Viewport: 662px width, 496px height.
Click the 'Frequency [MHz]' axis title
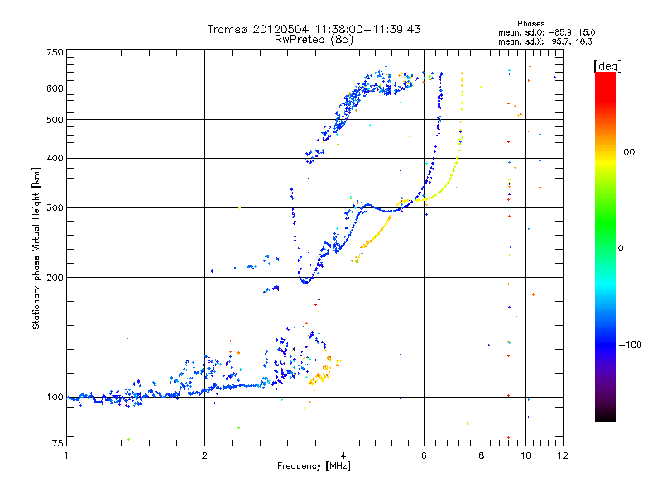[314, 466]
